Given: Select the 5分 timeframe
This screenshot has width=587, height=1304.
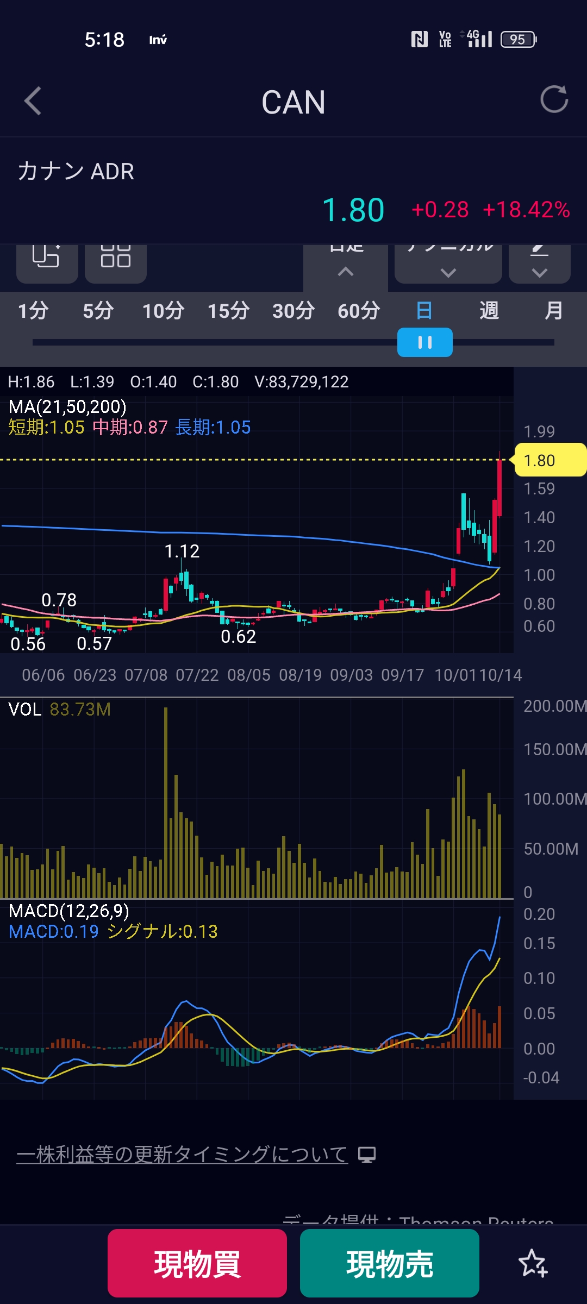Looking at the screenshot, I should (98, 311).
